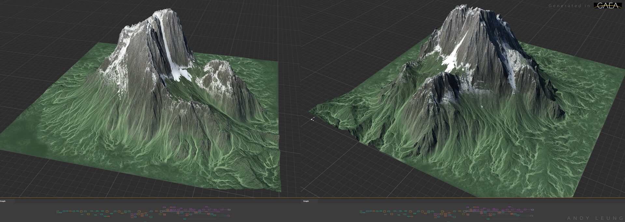This screenshot has height=222, width=625.
Task: Select the white highlighted node in left graph
Action: 161,211
